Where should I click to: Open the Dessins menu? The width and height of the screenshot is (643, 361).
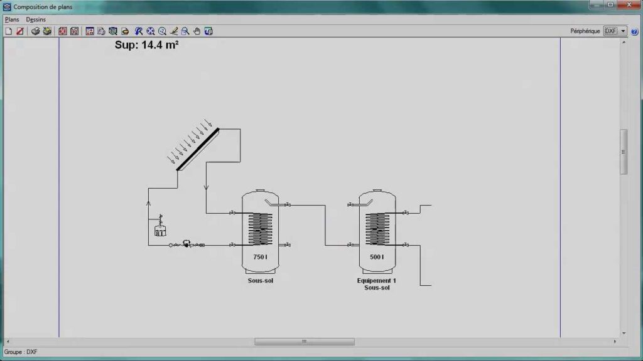(x=36, y=19)
